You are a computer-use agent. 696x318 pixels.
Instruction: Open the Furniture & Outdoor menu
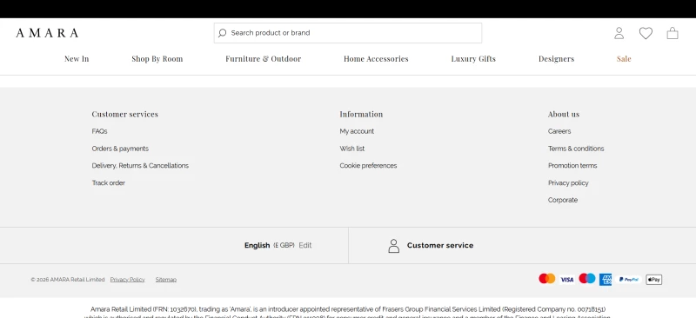[264, 59]
